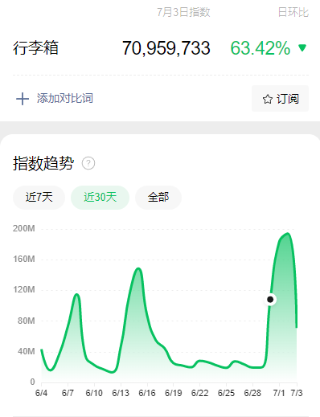Click the black data point marker on chart
The height and width of the screenshot is (417, 320).
coord(270,299)
